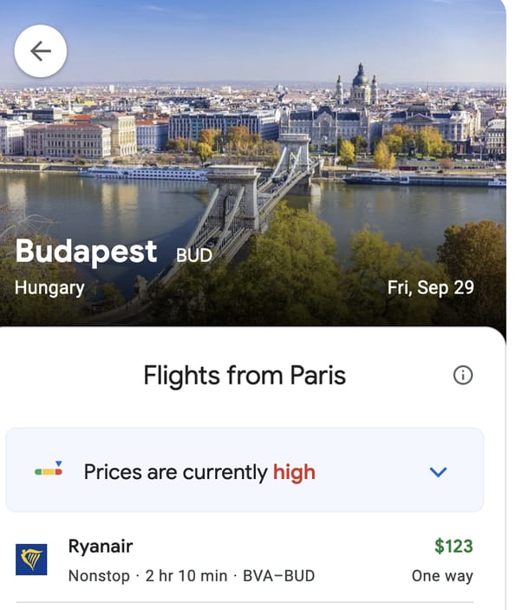Click the $123 price
Screen dimensions: 522x610
(453, 546)
